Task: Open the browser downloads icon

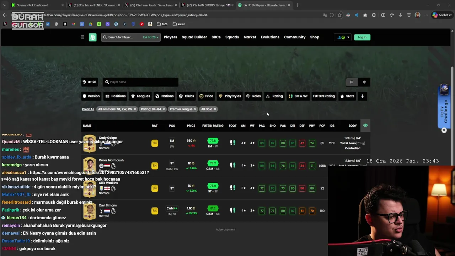Action: pyautogui.click(x=400, y=15)
